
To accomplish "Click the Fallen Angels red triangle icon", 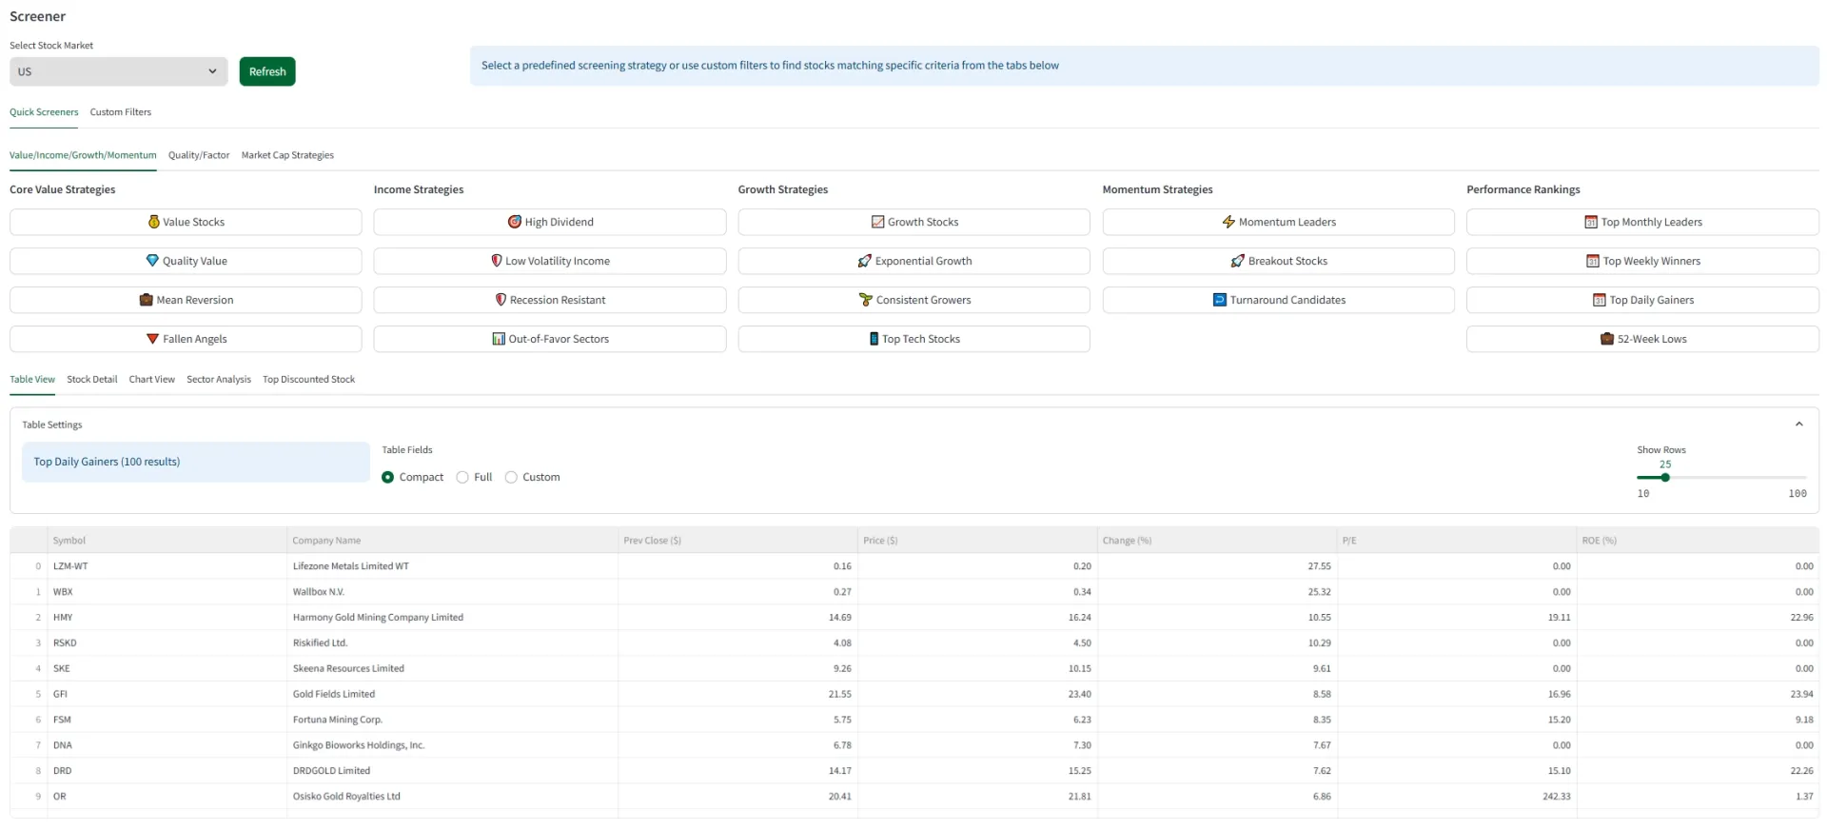I will 152,339.
